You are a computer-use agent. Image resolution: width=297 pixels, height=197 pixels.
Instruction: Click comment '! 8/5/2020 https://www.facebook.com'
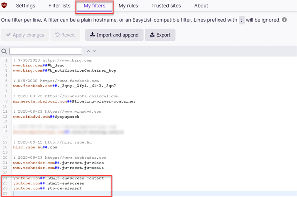(x=56, y=81)
